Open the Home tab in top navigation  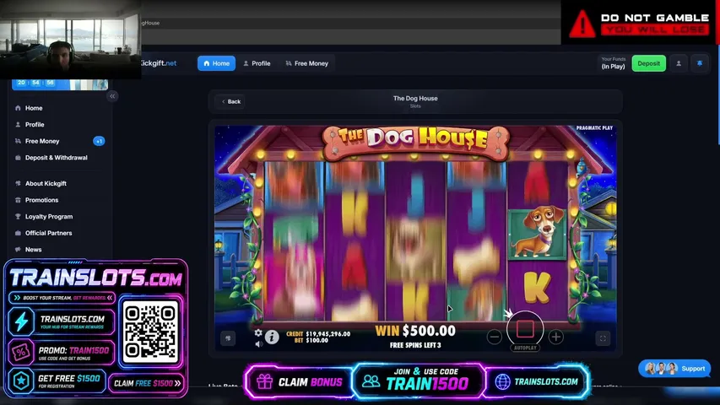coord(216,63)
